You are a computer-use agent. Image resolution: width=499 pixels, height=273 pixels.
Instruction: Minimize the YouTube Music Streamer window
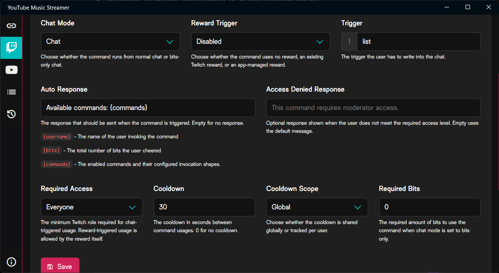tap(447, 7)
